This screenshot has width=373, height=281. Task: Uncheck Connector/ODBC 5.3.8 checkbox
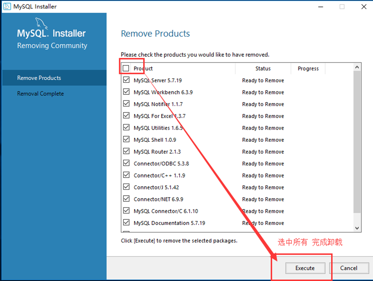(x=126, y=163)
